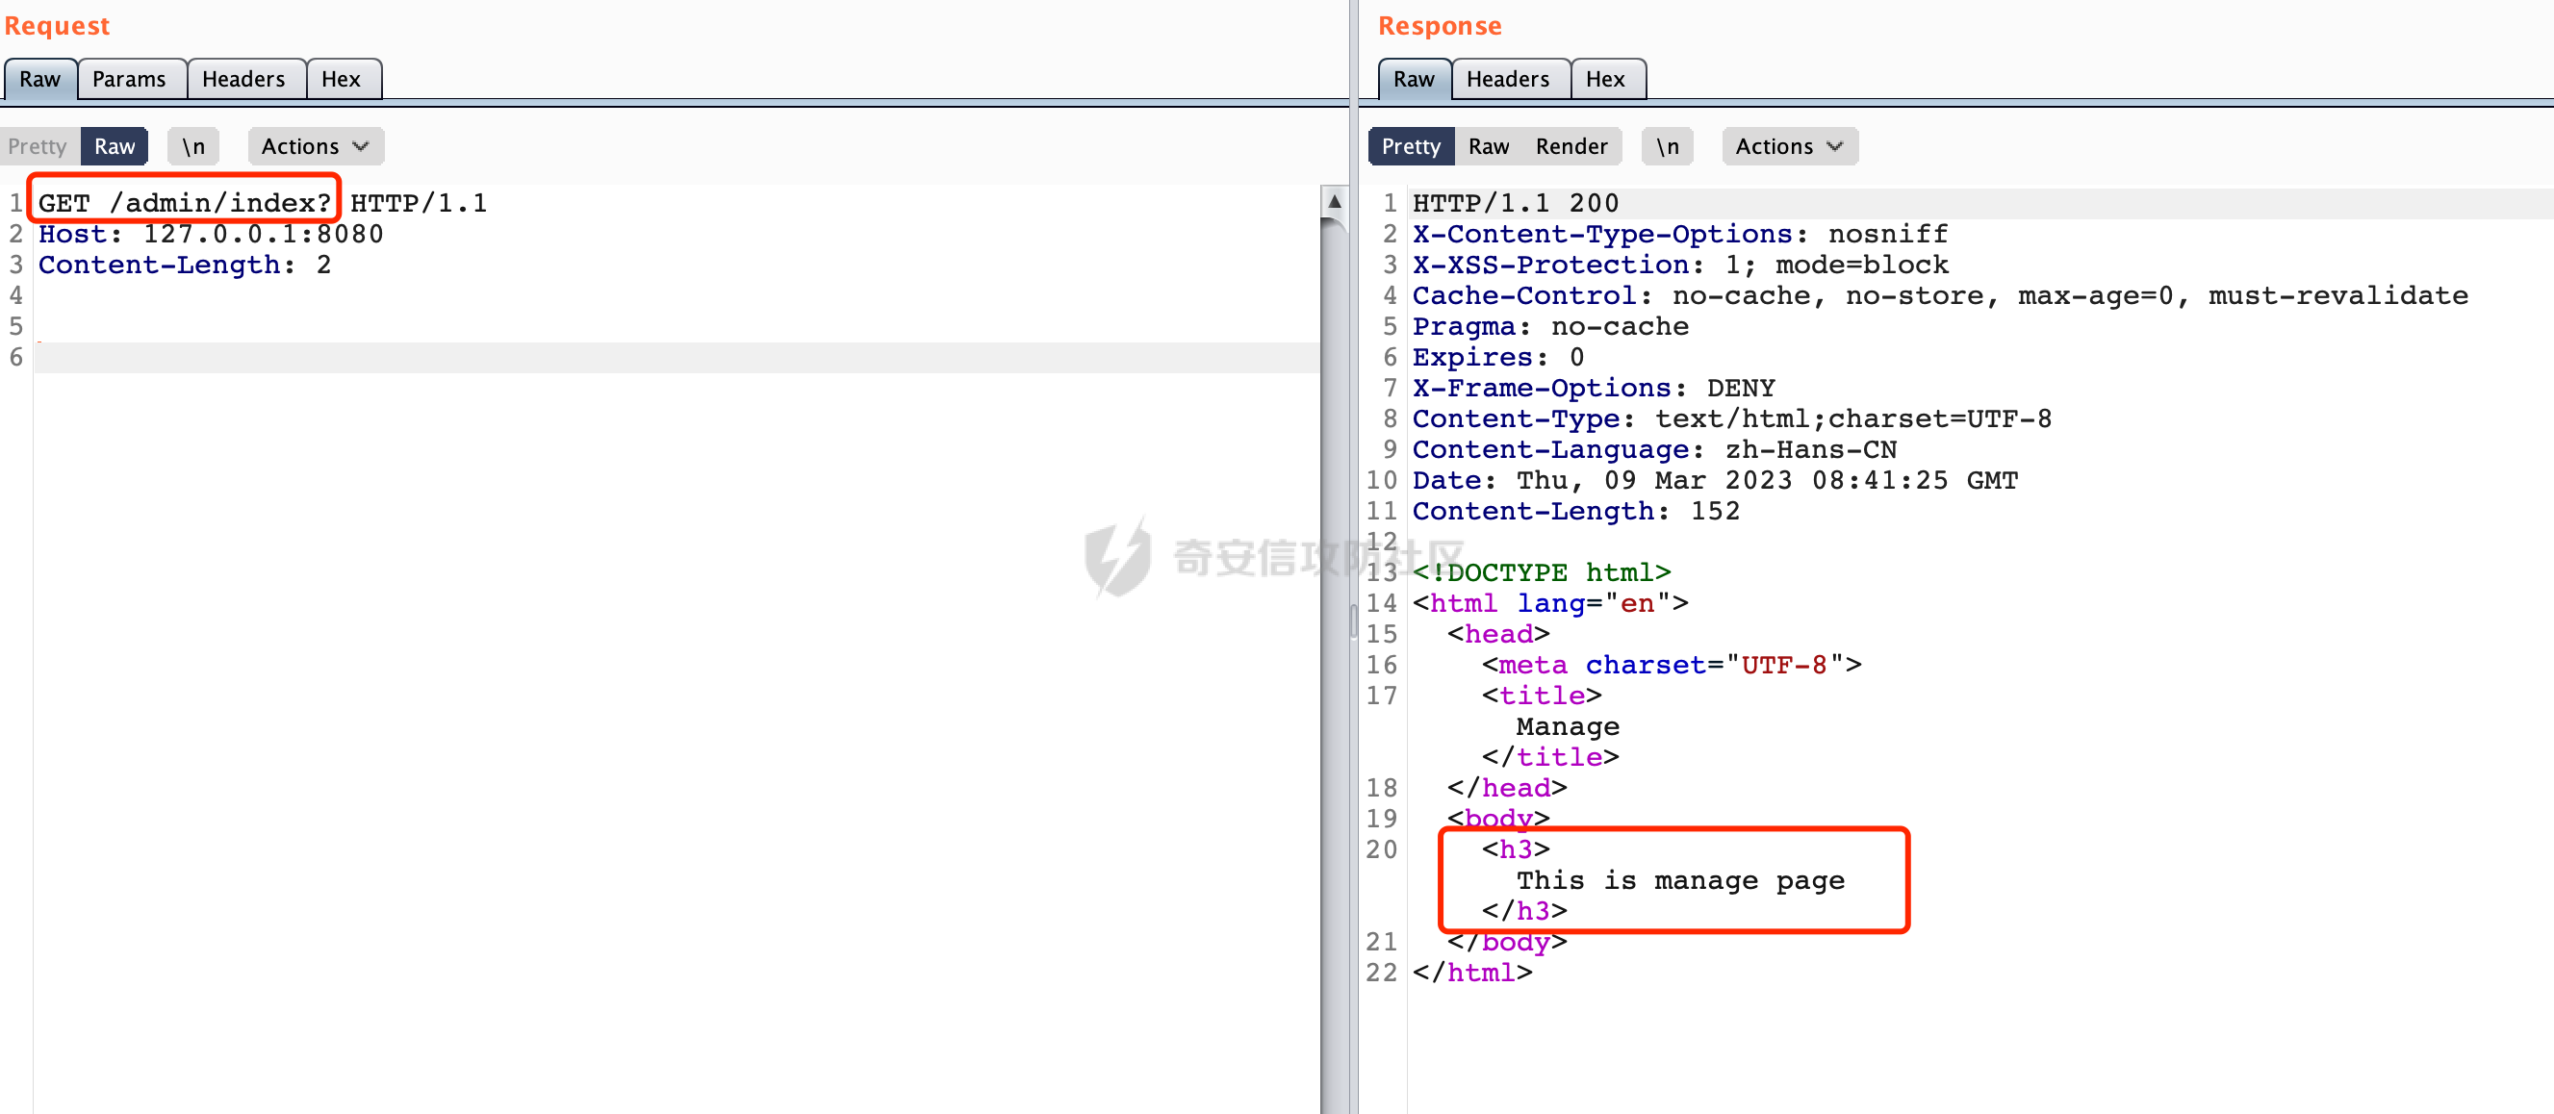Open the request Headers tab
The width and height of the screenshot is (2554, 1114).
point(243,79)
